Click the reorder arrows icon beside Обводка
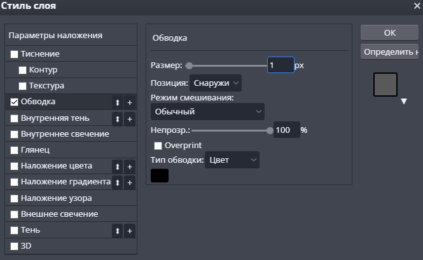423x260 pixels. [x=117, y=102]
